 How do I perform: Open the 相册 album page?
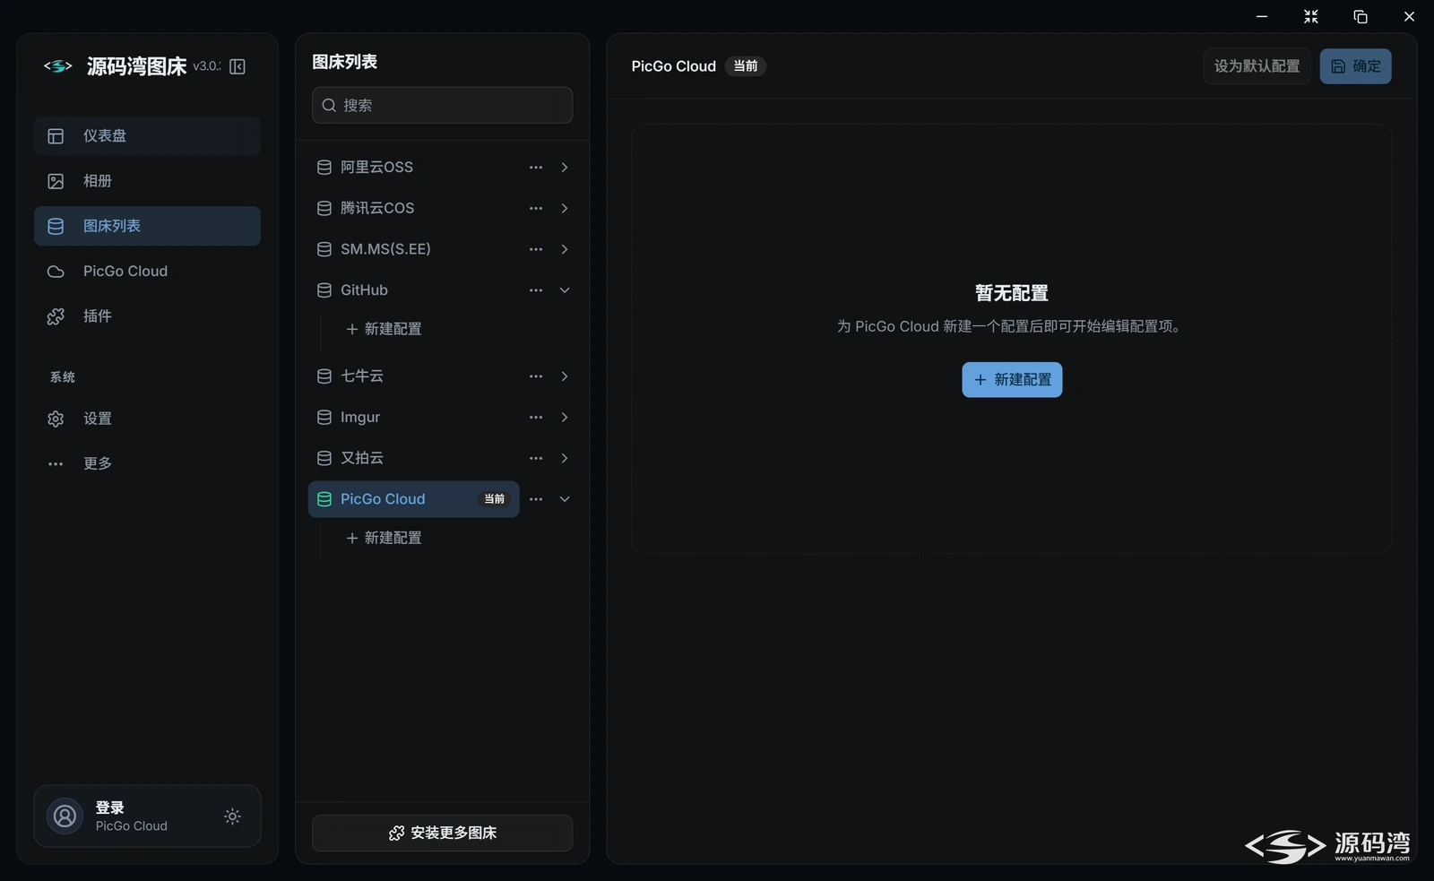click(147, 181)
